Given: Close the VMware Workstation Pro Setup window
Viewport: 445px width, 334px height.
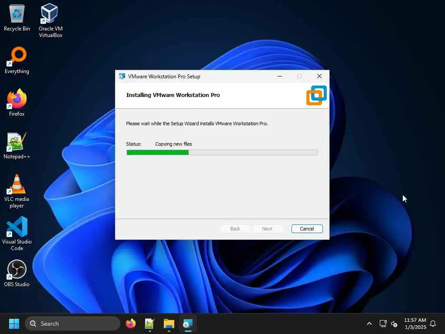Looking at the screenshot, I should pos(319,76).
